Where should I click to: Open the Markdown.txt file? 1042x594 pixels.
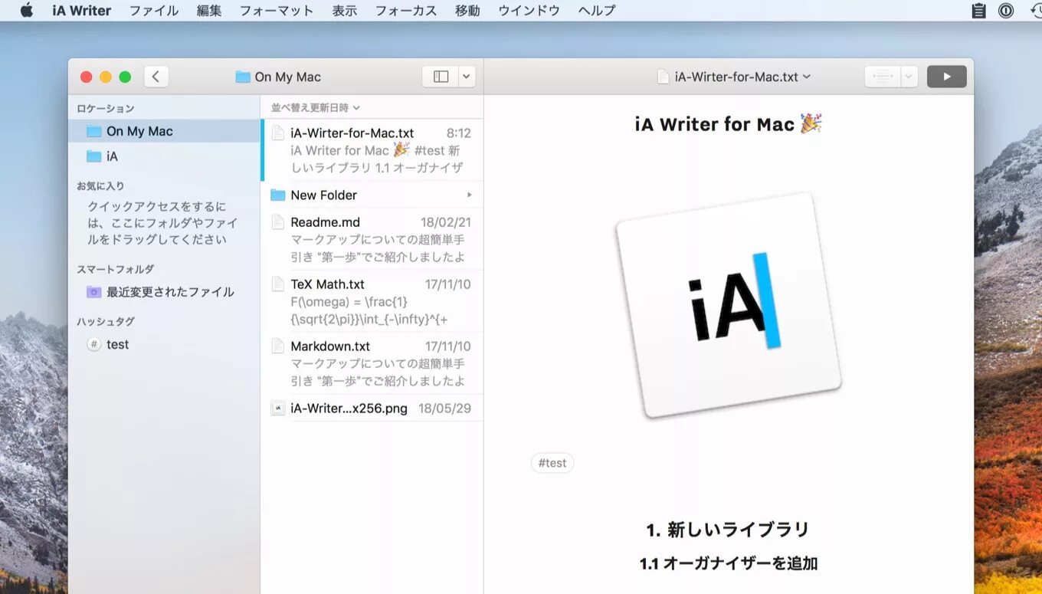tap(372, 363)
